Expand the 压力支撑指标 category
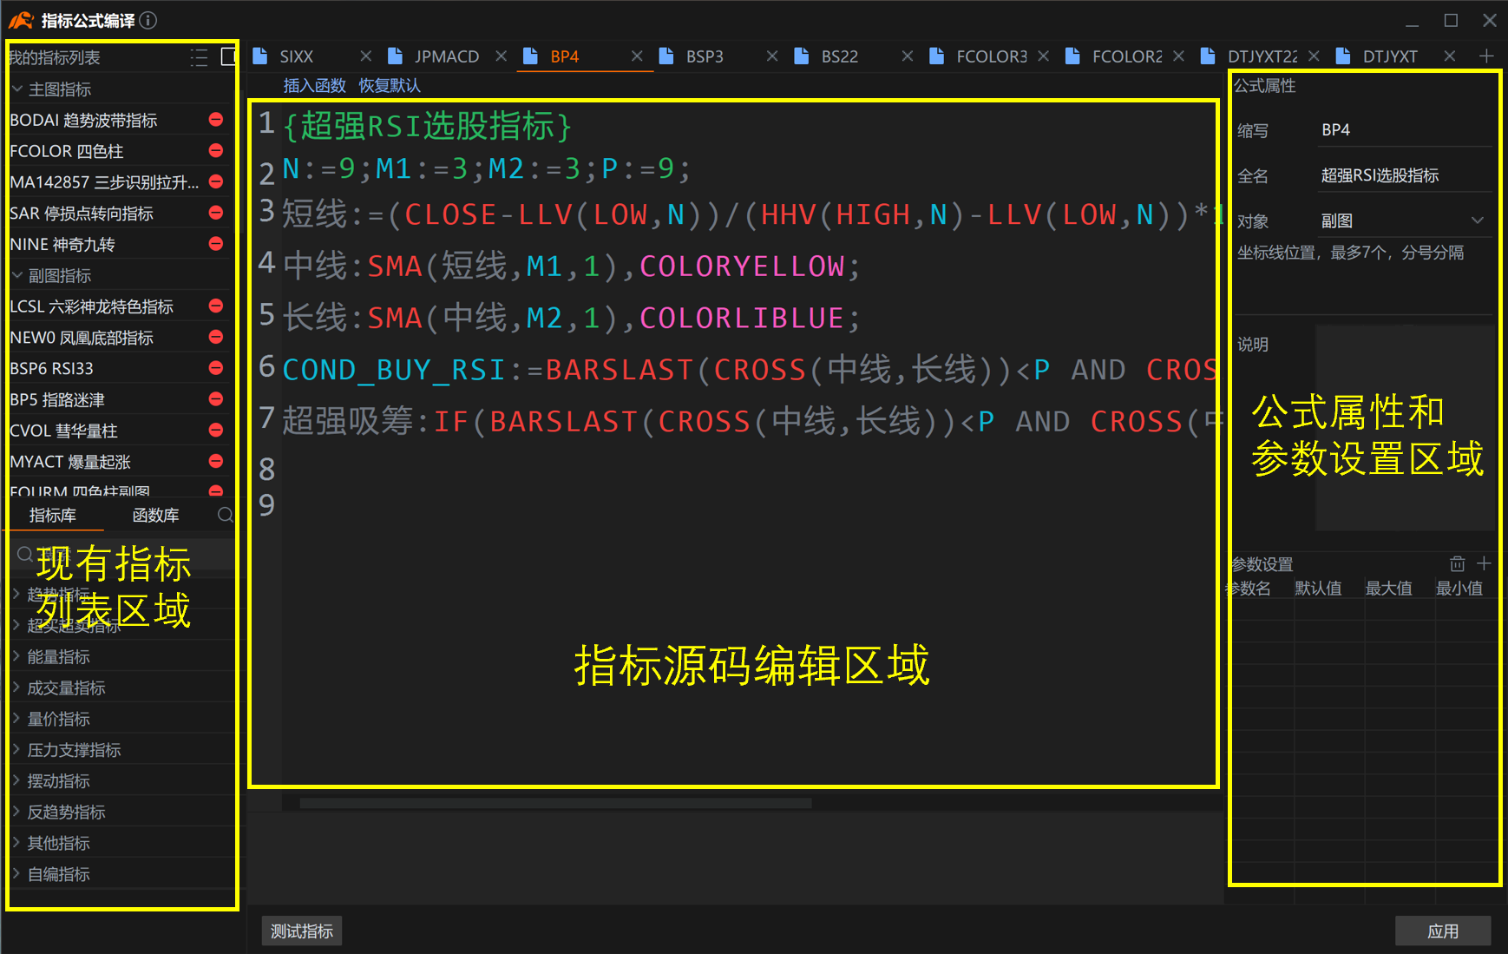The image size is (1508, 954). point(16,749)
